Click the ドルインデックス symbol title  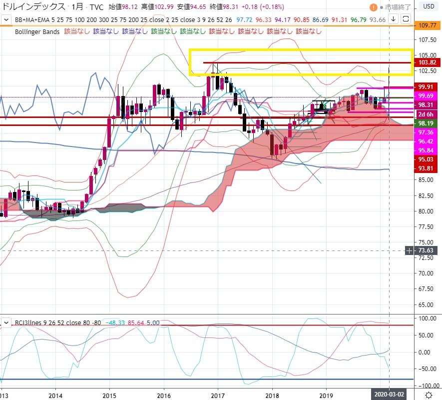click(x=33, y=6)
